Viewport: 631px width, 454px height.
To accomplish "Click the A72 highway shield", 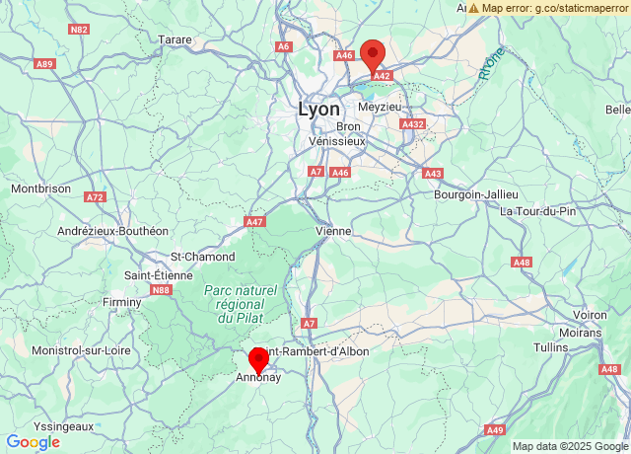I will (96, 197).
